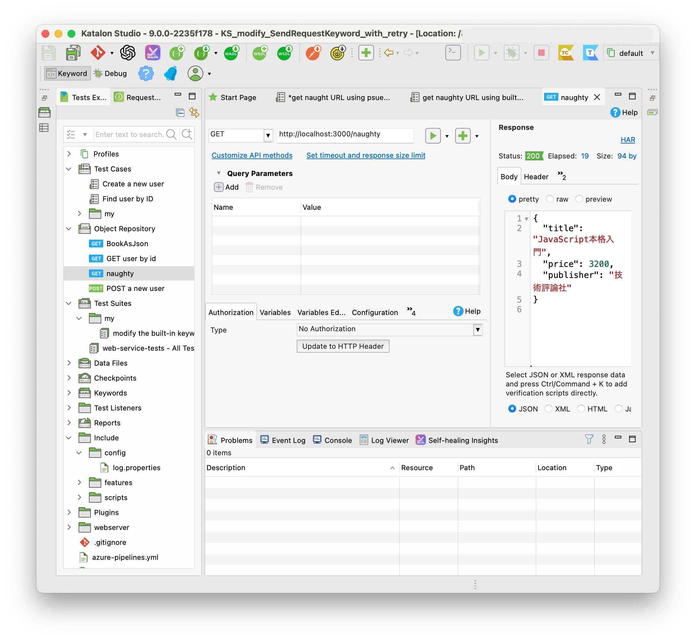The height and width of the screenshot is (641, 696).
Task: Click the notification bell icon
Action: [x=171, y=73]
